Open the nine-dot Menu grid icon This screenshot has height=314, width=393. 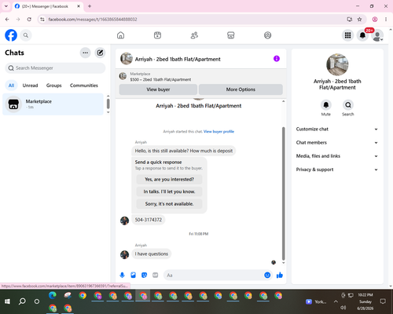pyautogui.click(x=347, y=35)
